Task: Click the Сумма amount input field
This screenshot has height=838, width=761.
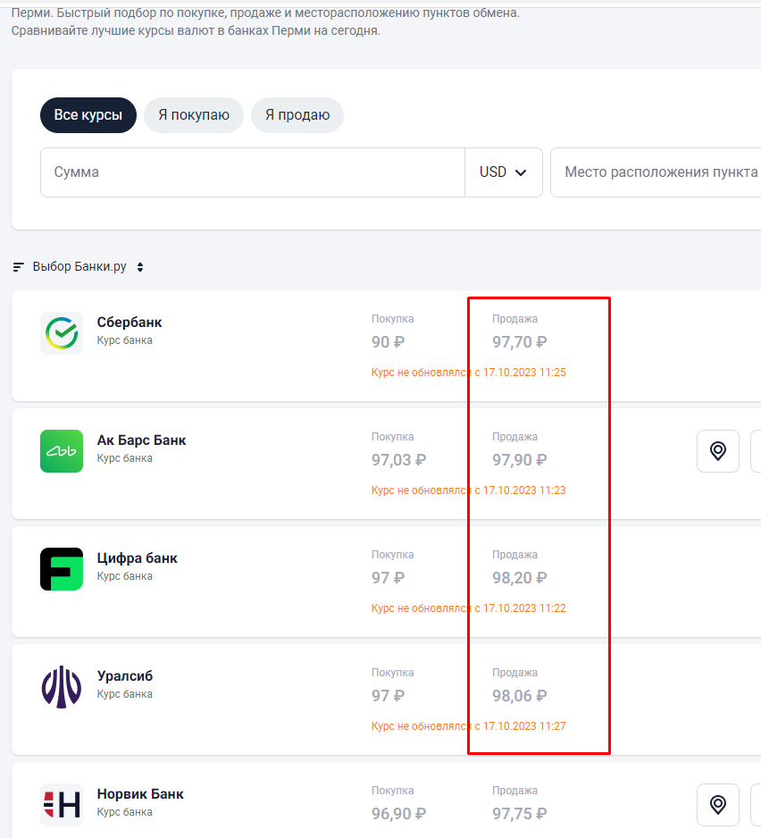Action: coord(253,172)
